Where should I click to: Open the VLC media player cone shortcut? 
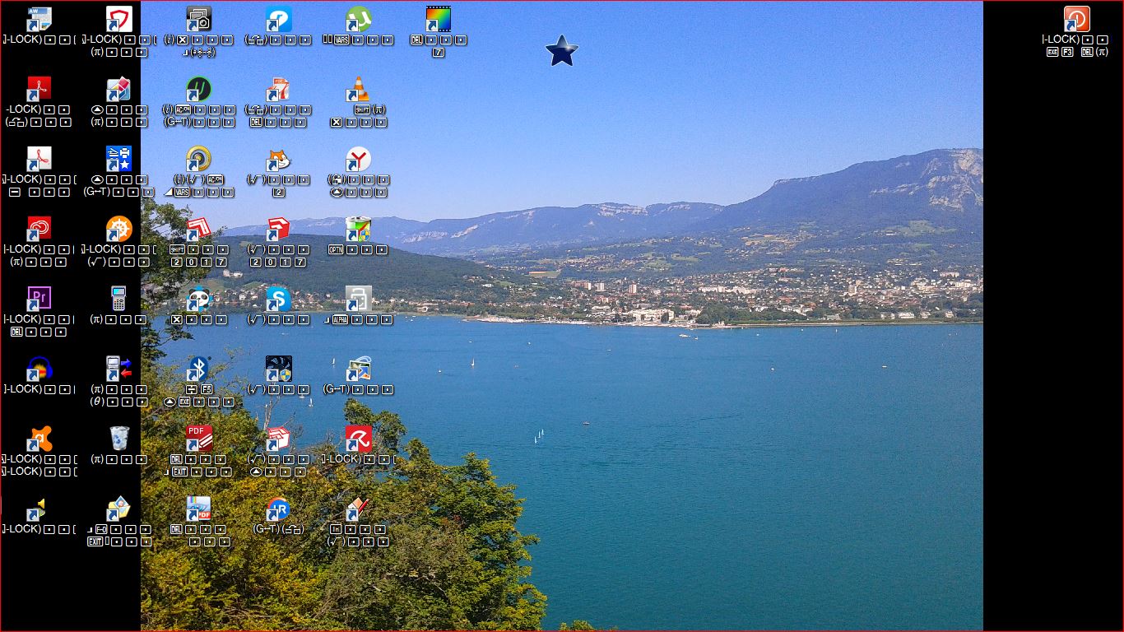coord(358,89)
